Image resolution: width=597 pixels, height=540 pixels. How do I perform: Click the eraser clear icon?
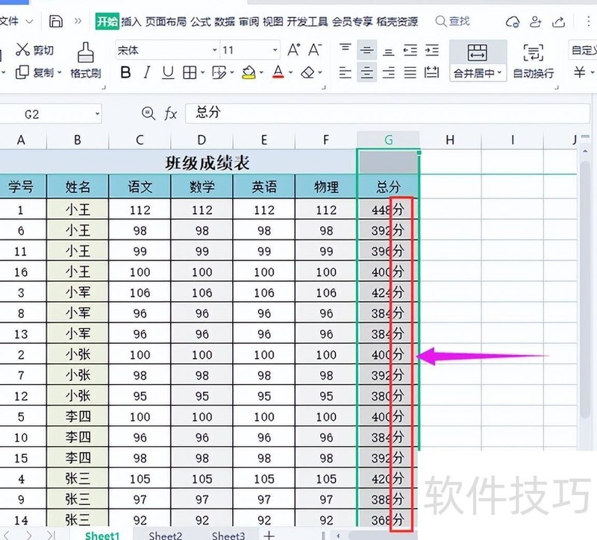[307, 72]
